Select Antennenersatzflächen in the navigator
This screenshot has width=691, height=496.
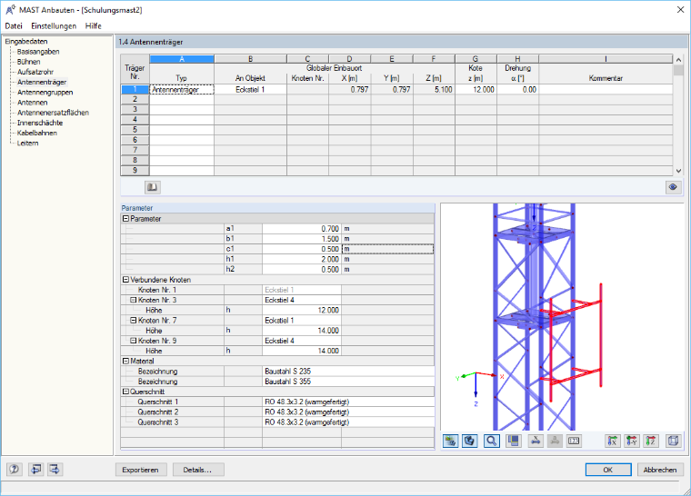point(53,113)
